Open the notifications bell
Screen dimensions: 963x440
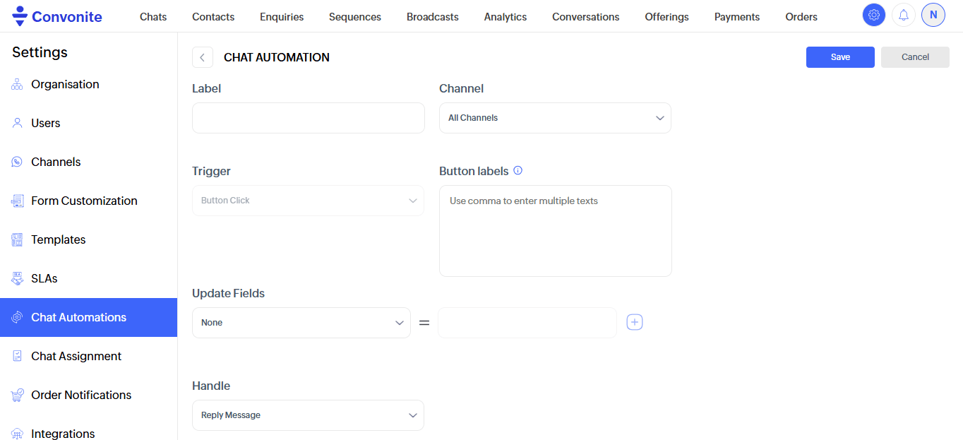(904, 15)
